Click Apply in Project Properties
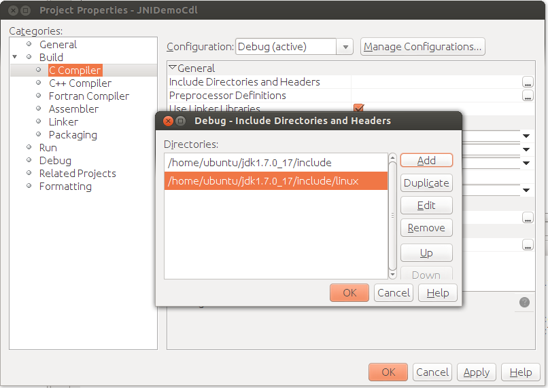 pyautogui.click(x=476, y=372)
